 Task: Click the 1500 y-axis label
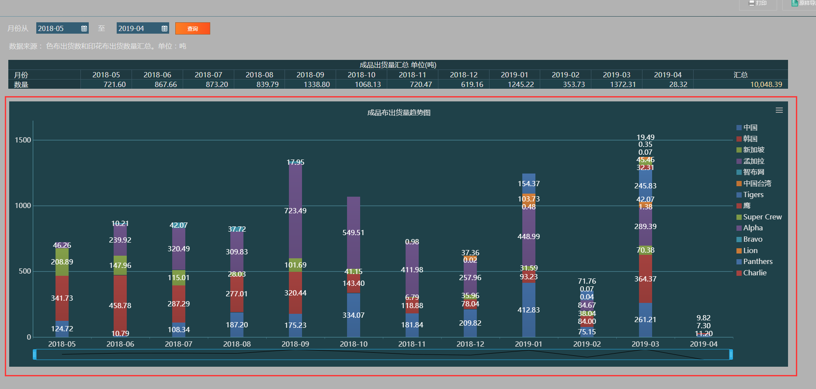click(23, 140)
